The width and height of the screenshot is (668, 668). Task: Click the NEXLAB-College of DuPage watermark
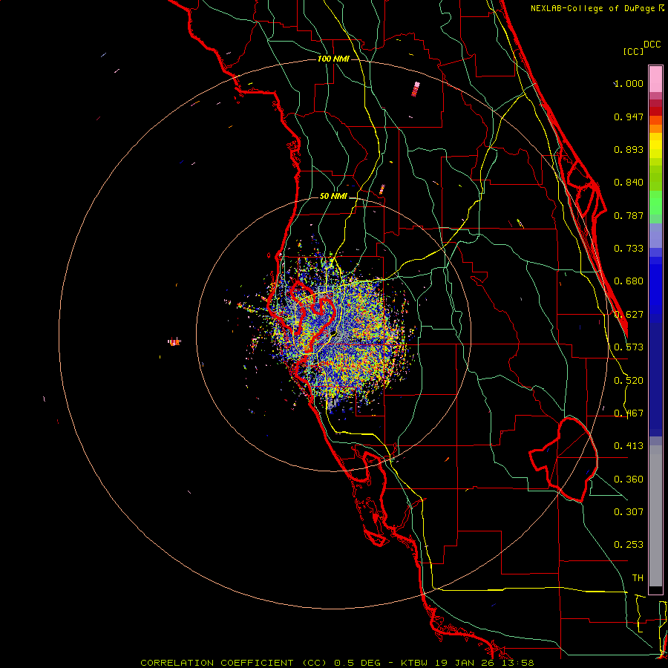[597, 8]
